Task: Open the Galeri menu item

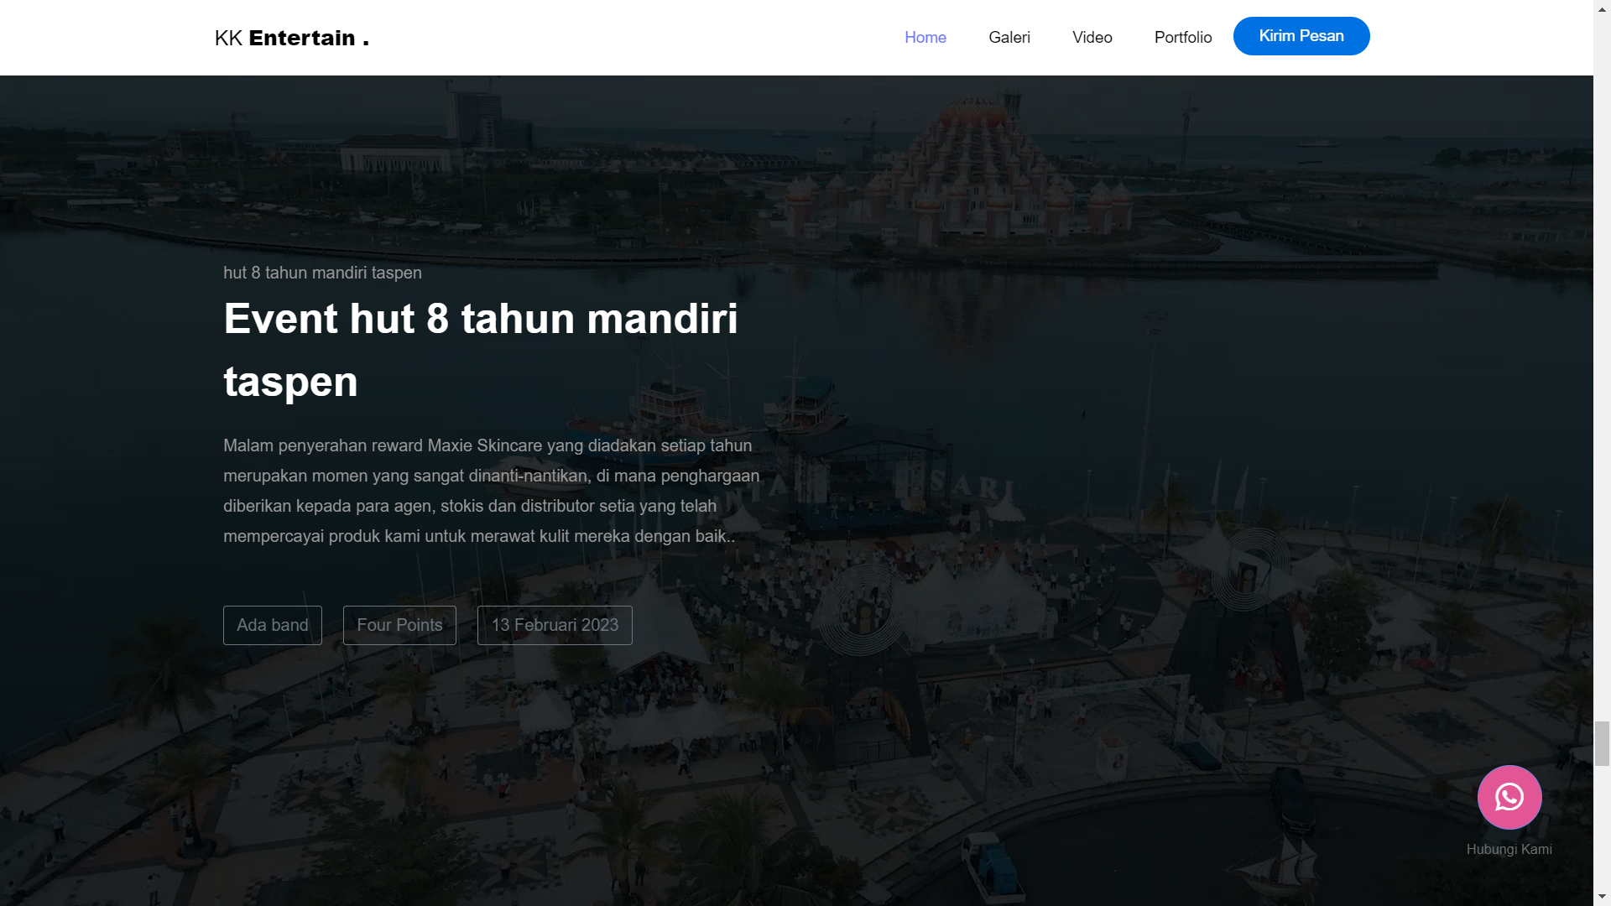Action: [1009, 38]
